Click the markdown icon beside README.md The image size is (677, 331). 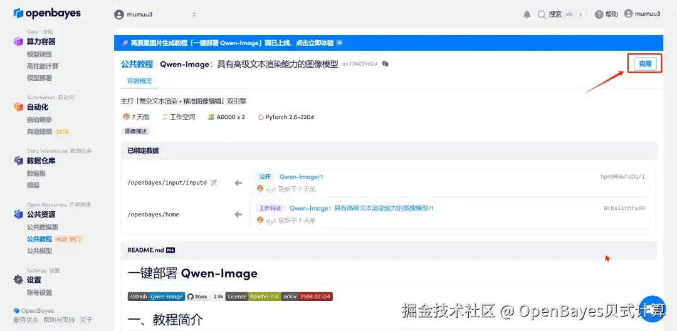[170, 250]
